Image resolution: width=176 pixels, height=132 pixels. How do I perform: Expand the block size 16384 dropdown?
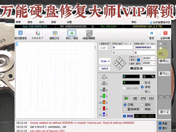pyautogui.click(x=154, y=58)
